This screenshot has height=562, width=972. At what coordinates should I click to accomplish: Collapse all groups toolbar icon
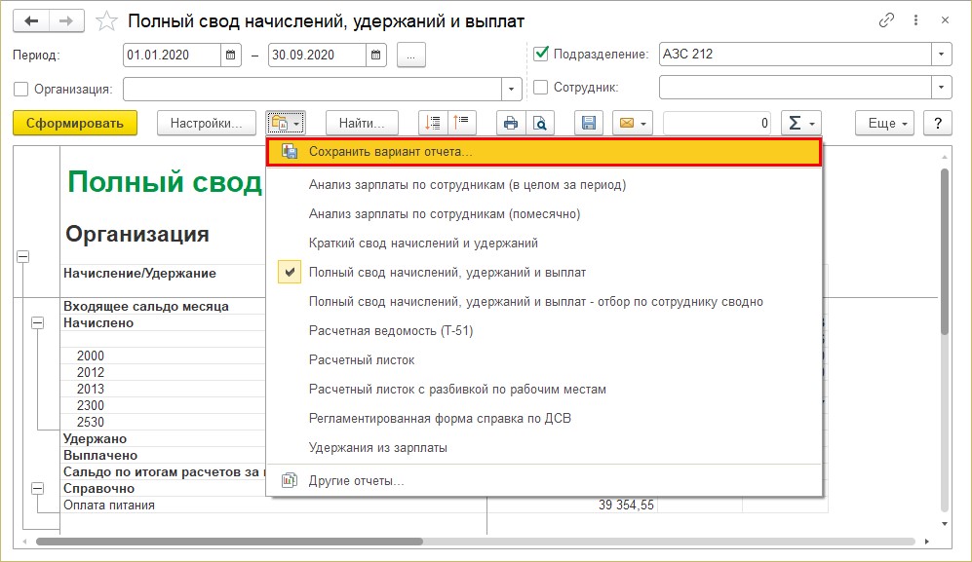point(461,123)
